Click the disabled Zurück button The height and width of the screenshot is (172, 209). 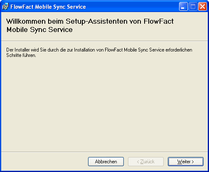pyautogui.click(x=146, y=162)
